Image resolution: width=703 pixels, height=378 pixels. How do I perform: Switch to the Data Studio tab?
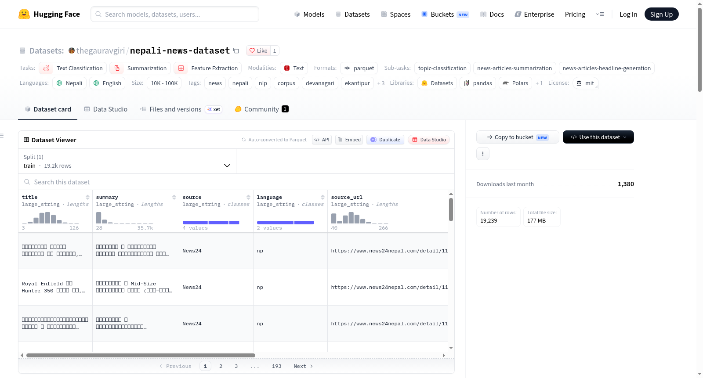[x=105, y=109]
